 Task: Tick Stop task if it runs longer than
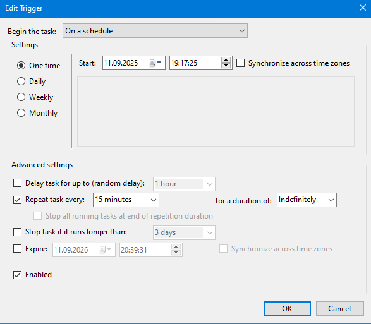pos(17,232)
